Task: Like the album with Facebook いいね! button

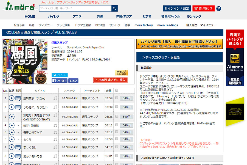Action: click(x=59, y=81)
